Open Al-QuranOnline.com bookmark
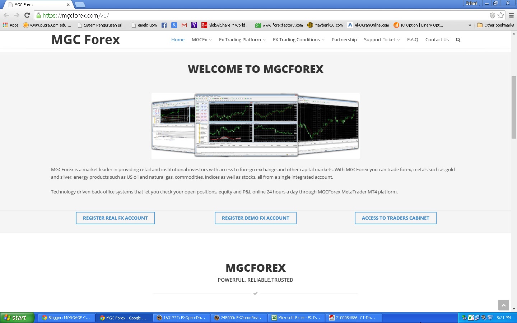This screenshot has height=323, width=517. [x=368, y=25]
